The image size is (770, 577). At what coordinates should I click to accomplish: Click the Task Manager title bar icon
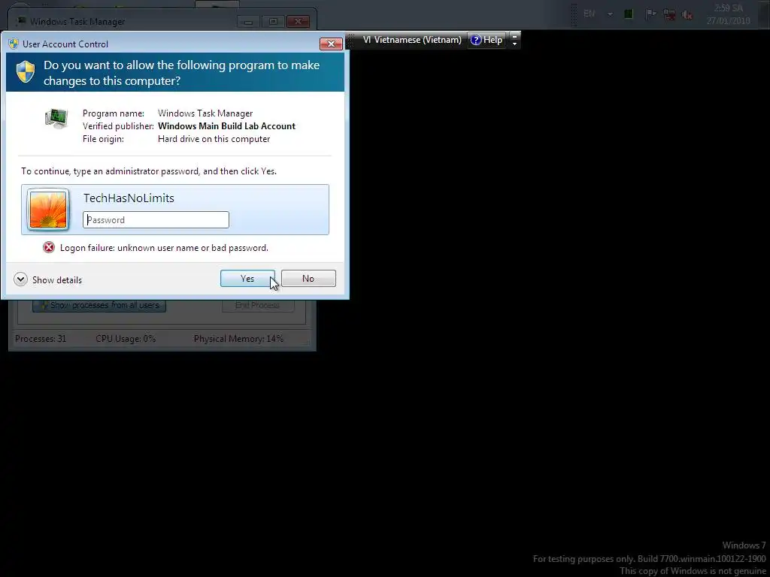pos(21,21)
